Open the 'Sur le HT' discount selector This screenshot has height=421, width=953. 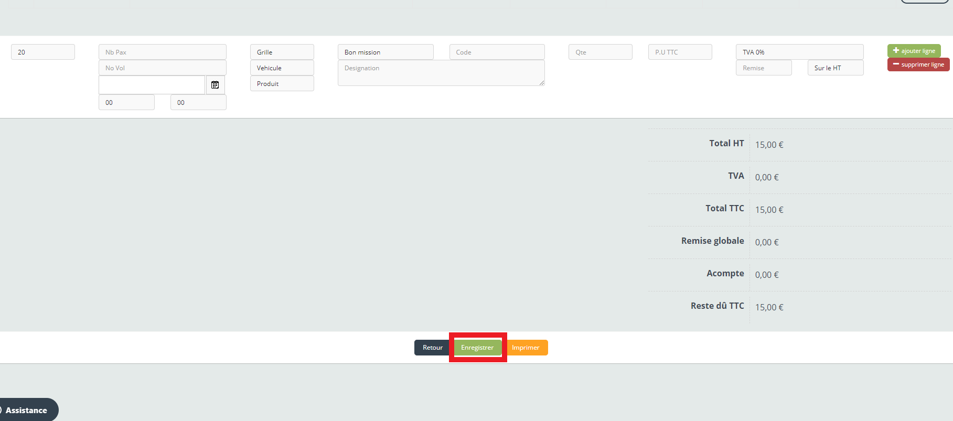pyautogui.click(x=835, y=68)
